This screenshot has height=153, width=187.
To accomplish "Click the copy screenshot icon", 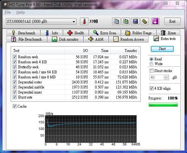I will coord(126,21).
